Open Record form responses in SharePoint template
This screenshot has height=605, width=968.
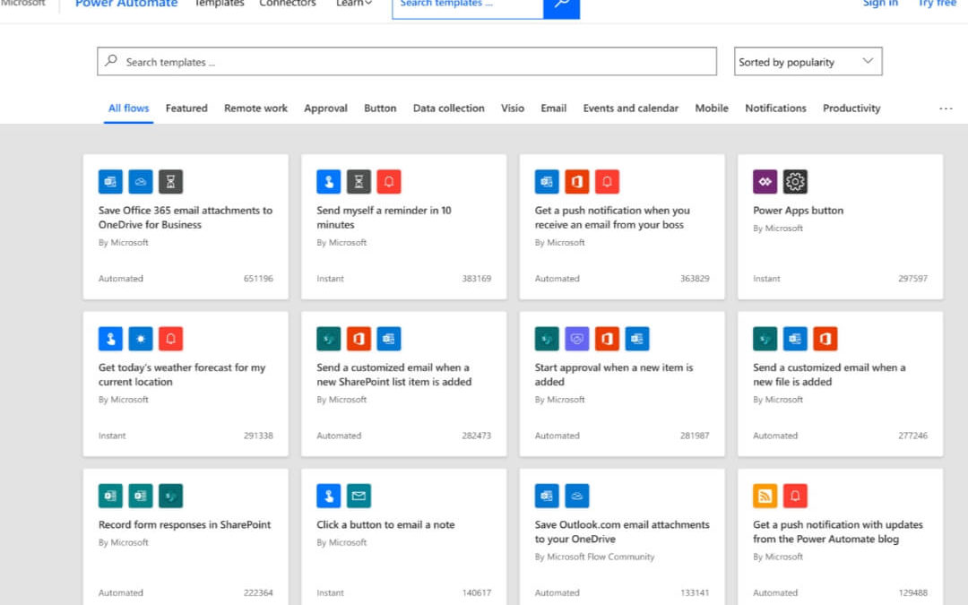click(185, 524)
